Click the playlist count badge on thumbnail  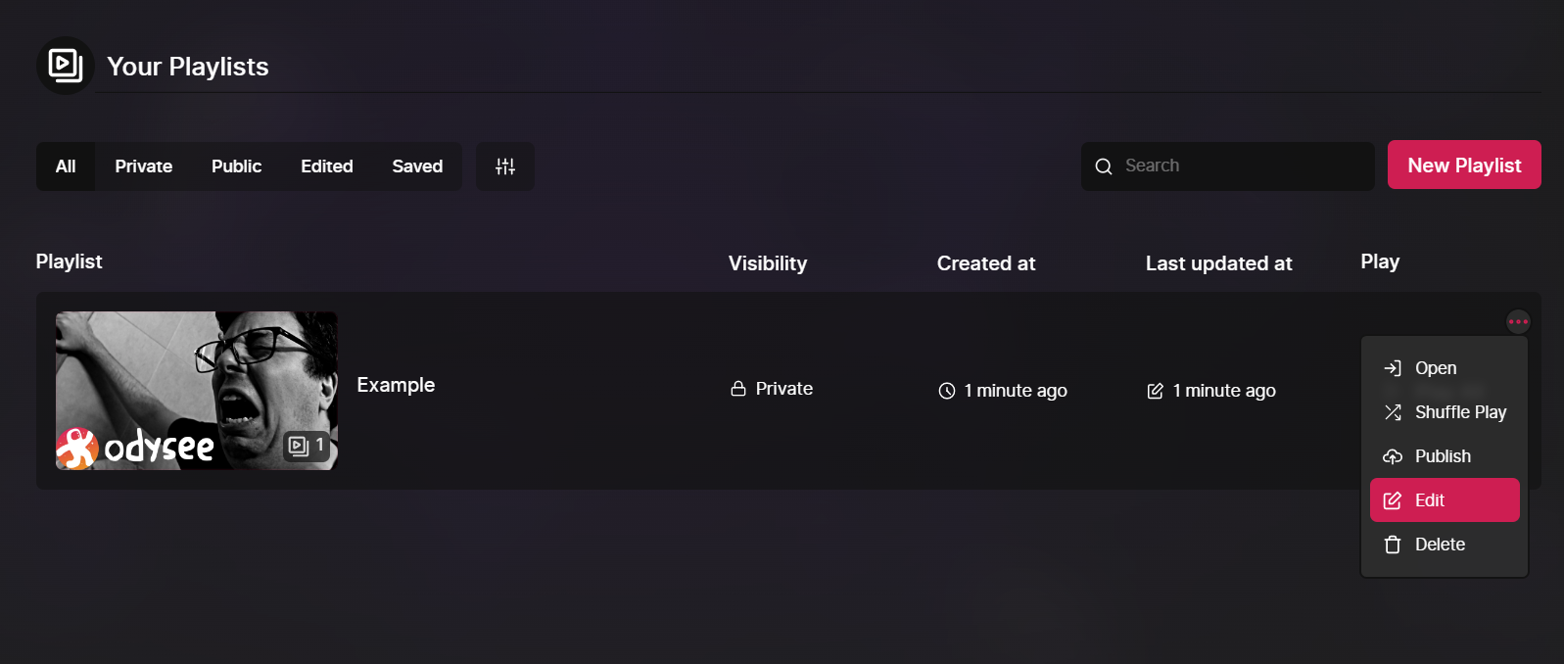[x=307, y=446]
